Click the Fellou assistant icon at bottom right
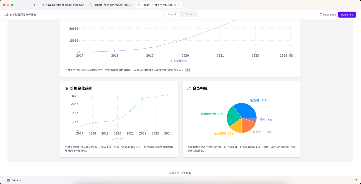 (x=356, y=180)
